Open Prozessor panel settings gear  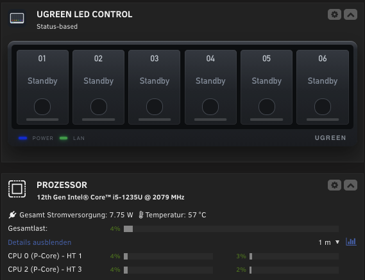coord(334,185)
